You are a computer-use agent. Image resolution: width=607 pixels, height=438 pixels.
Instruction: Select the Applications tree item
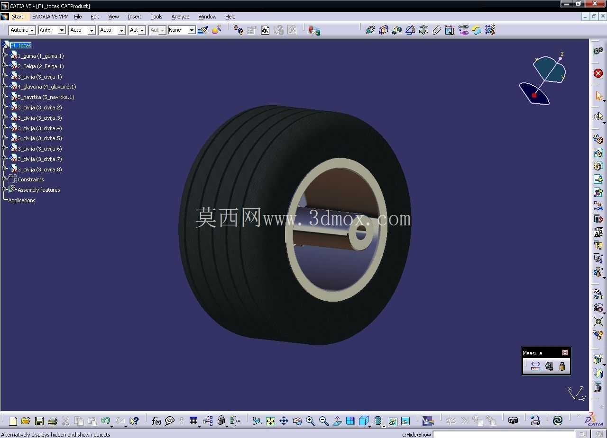coord(22,200)
